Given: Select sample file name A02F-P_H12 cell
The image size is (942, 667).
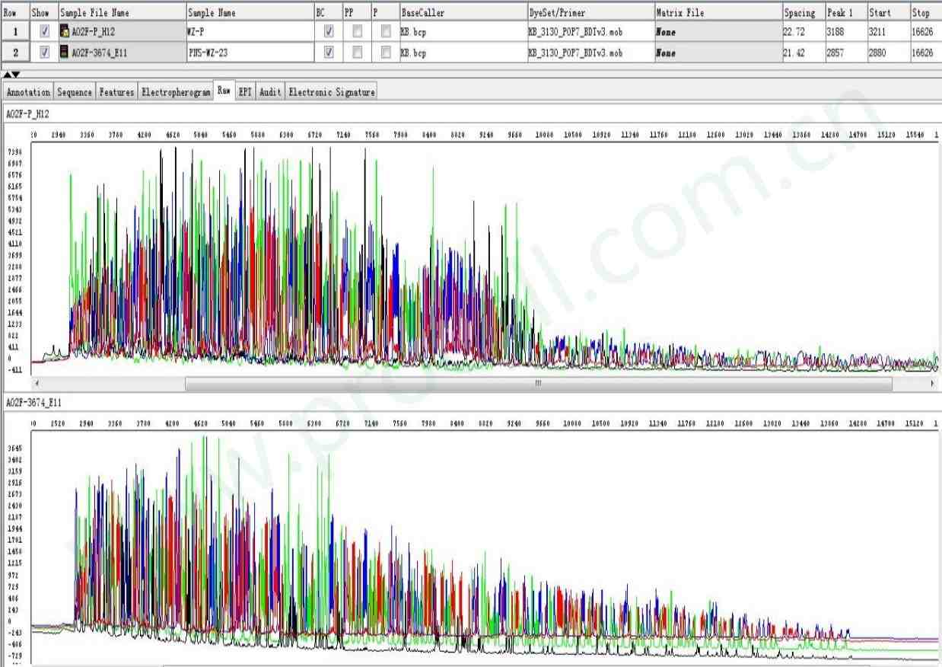Looking at the screenshot, I should click(121, 32).
